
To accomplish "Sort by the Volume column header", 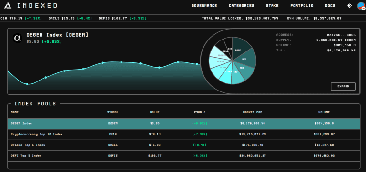I will (324, 112).
